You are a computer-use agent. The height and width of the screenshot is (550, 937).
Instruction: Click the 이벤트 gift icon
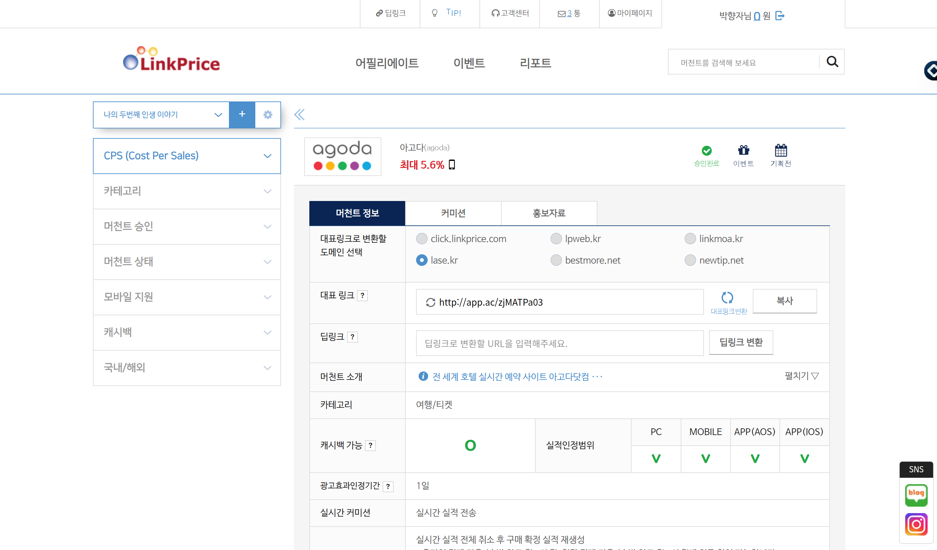tap(743, 150)
